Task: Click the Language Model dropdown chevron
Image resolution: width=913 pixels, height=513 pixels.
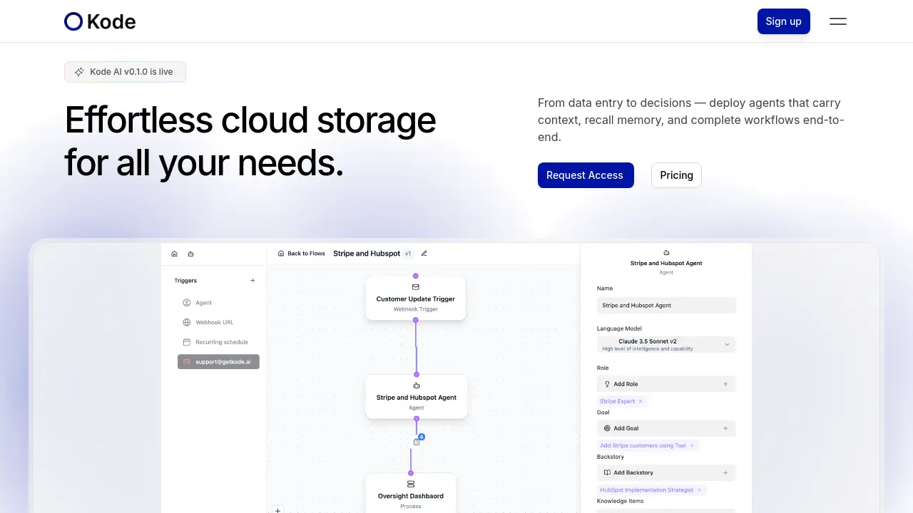Action: pyautogui.click(x=727, y=345)
